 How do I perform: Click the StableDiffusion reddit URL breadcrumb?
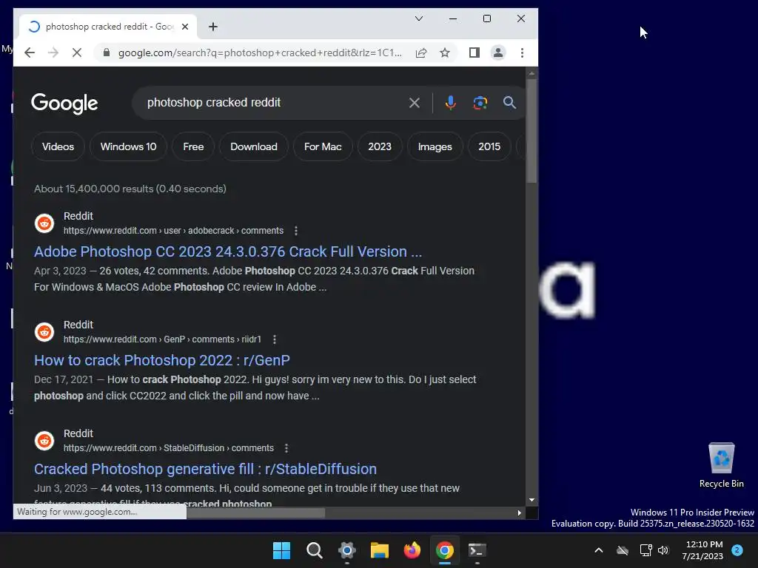point(169,448)
